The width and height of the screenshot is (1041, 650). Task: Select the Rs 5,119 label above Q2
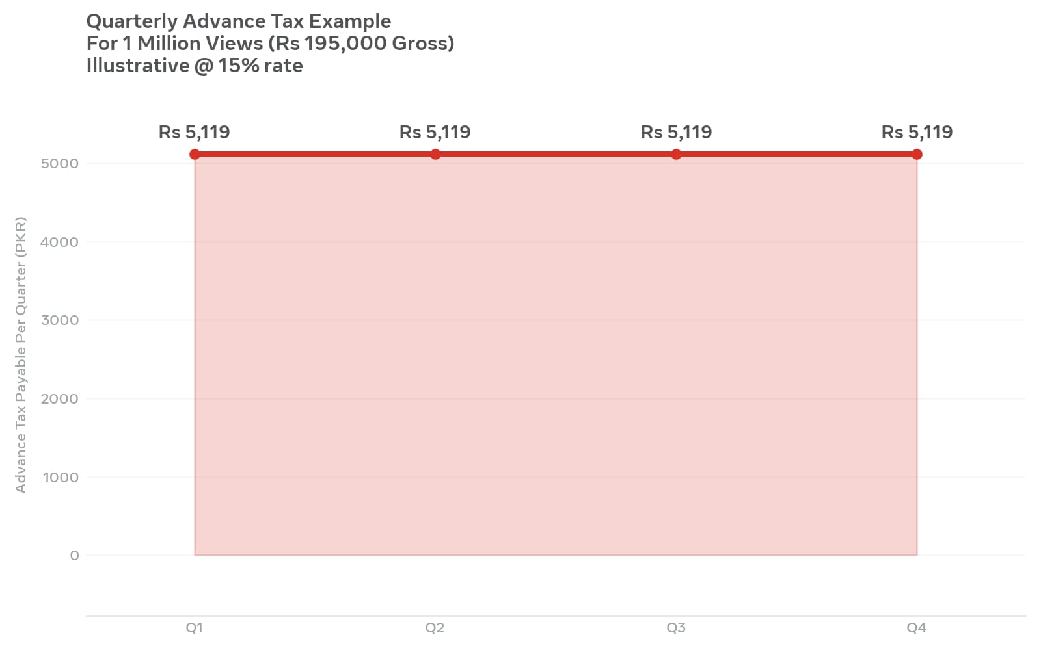(435, 133)
